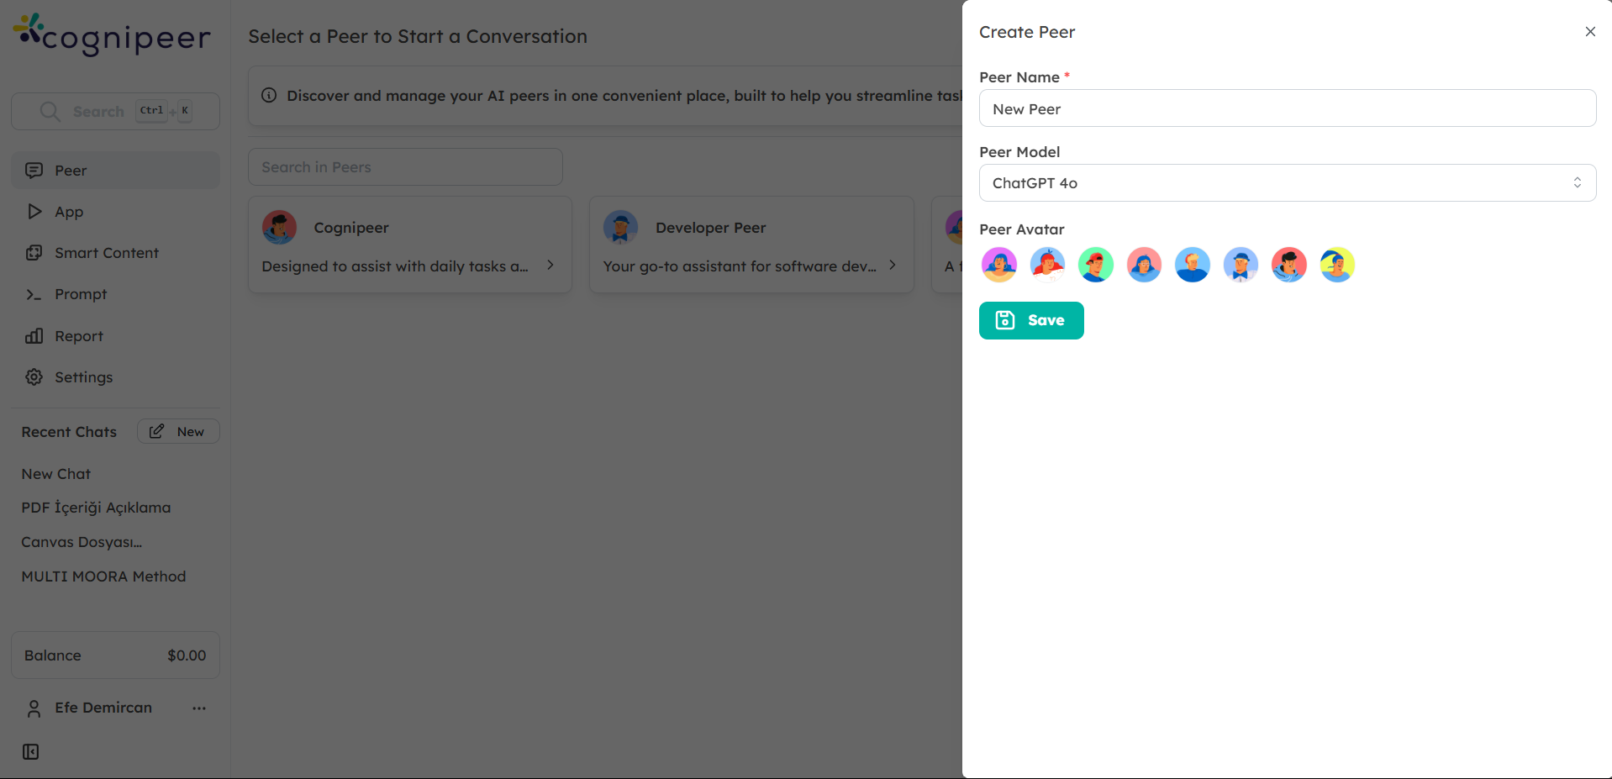Open the Report chart icon

point(34,335)
